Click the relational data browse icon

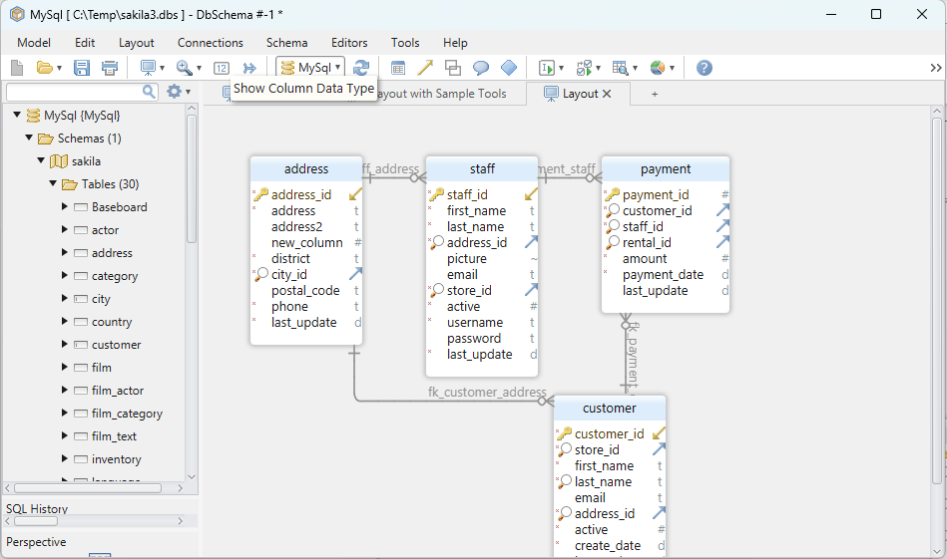621,68
